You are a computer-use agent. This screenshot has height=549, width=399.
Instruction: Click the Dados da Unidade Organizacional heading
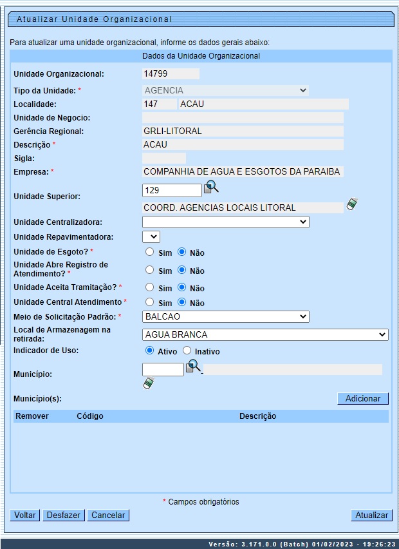click(201, 56)
